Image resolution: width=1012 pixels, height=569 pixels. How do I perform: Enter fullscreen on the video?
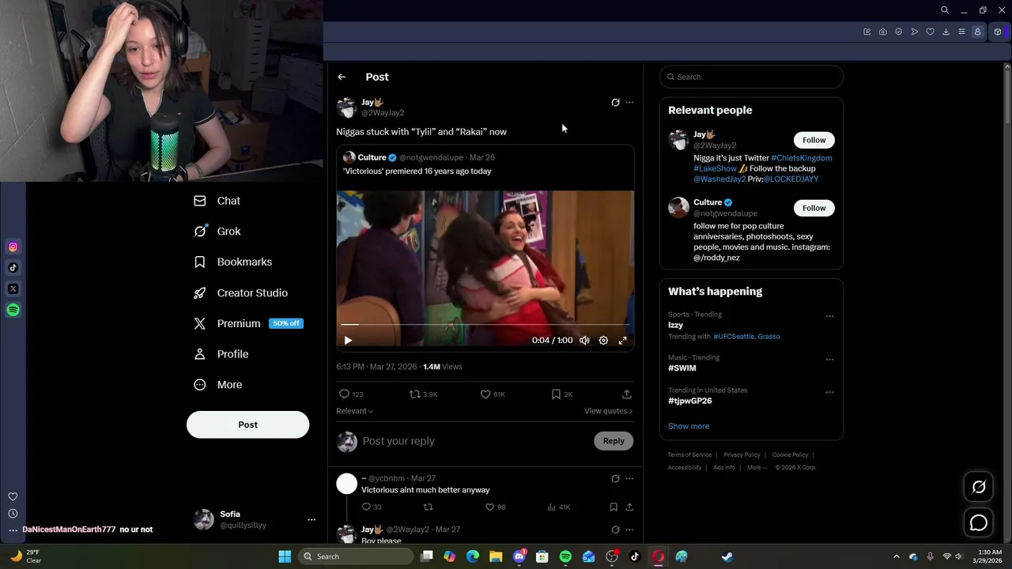point(623,341)
